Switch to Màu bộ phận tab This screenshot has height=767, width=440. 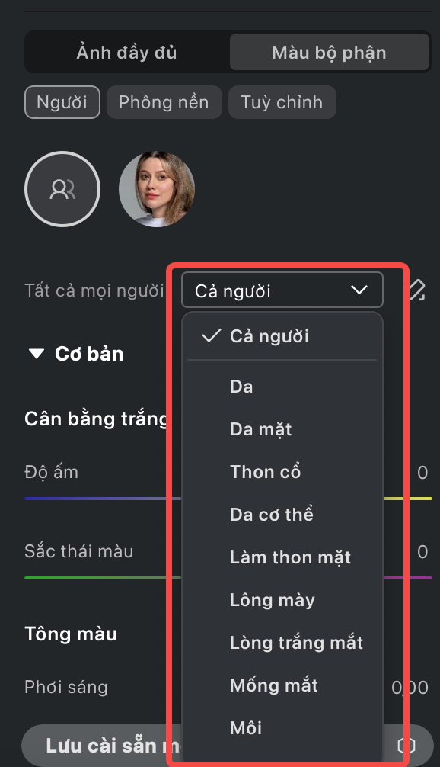pyautogui.click(x=329, y=53)
